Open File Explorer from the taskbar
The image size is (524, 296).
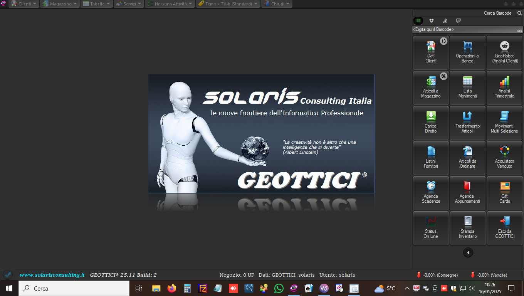click(x=156, y=288)
